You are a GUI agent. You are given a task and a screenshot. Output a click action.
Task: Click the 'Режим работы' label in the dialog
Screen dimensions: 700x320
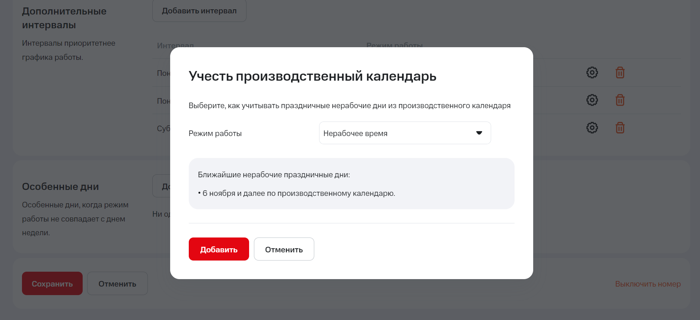tap(215, 133)
